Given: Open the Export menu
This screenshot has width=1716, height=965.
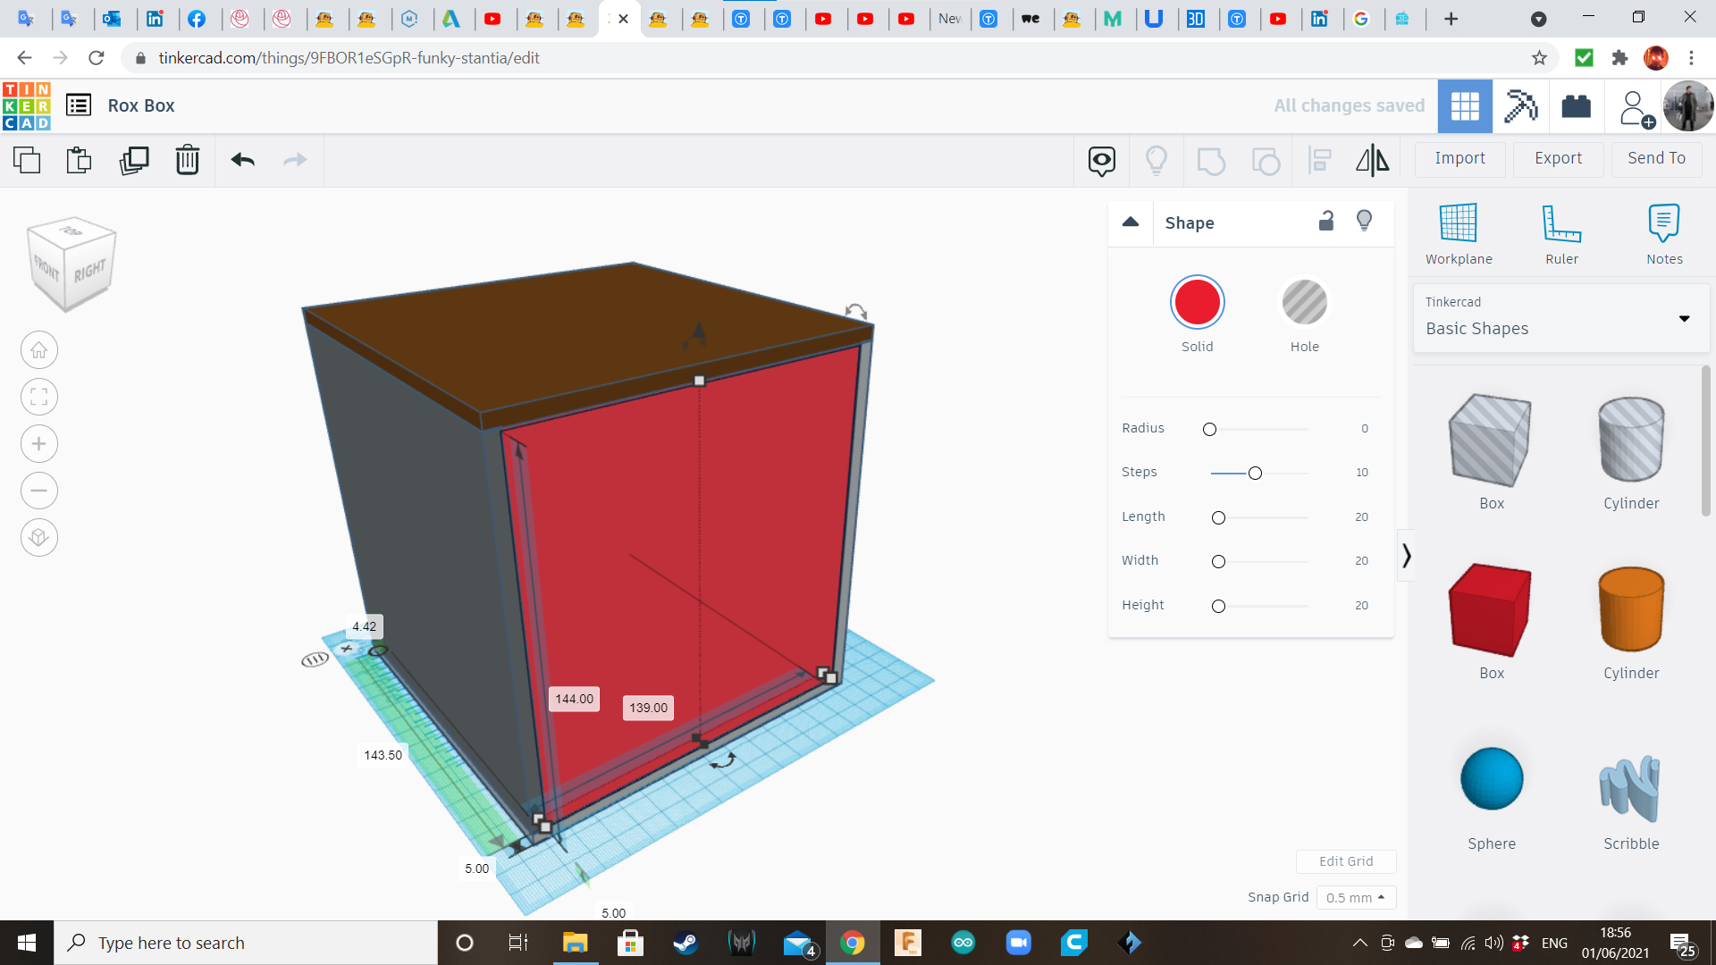Looking at the screenshot, I should 1558,158.
